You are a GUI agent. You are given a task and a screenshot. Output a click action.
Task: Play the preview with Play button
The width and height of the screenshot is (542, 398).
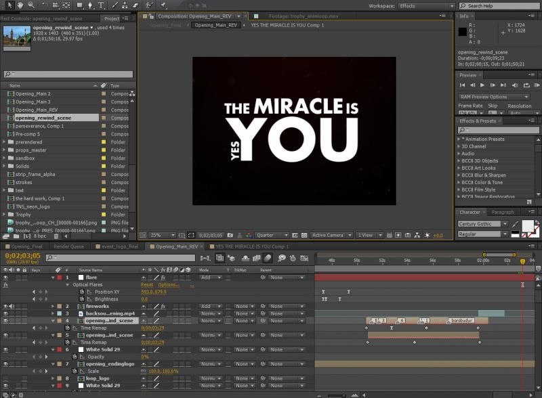[482, 85]
